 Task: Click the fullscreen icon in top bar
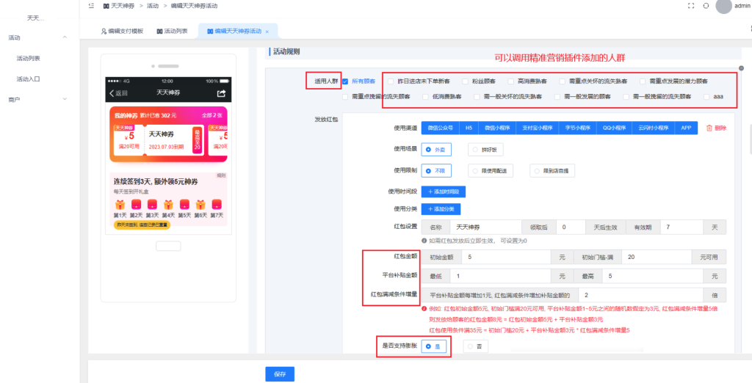(x=690, y=5)
